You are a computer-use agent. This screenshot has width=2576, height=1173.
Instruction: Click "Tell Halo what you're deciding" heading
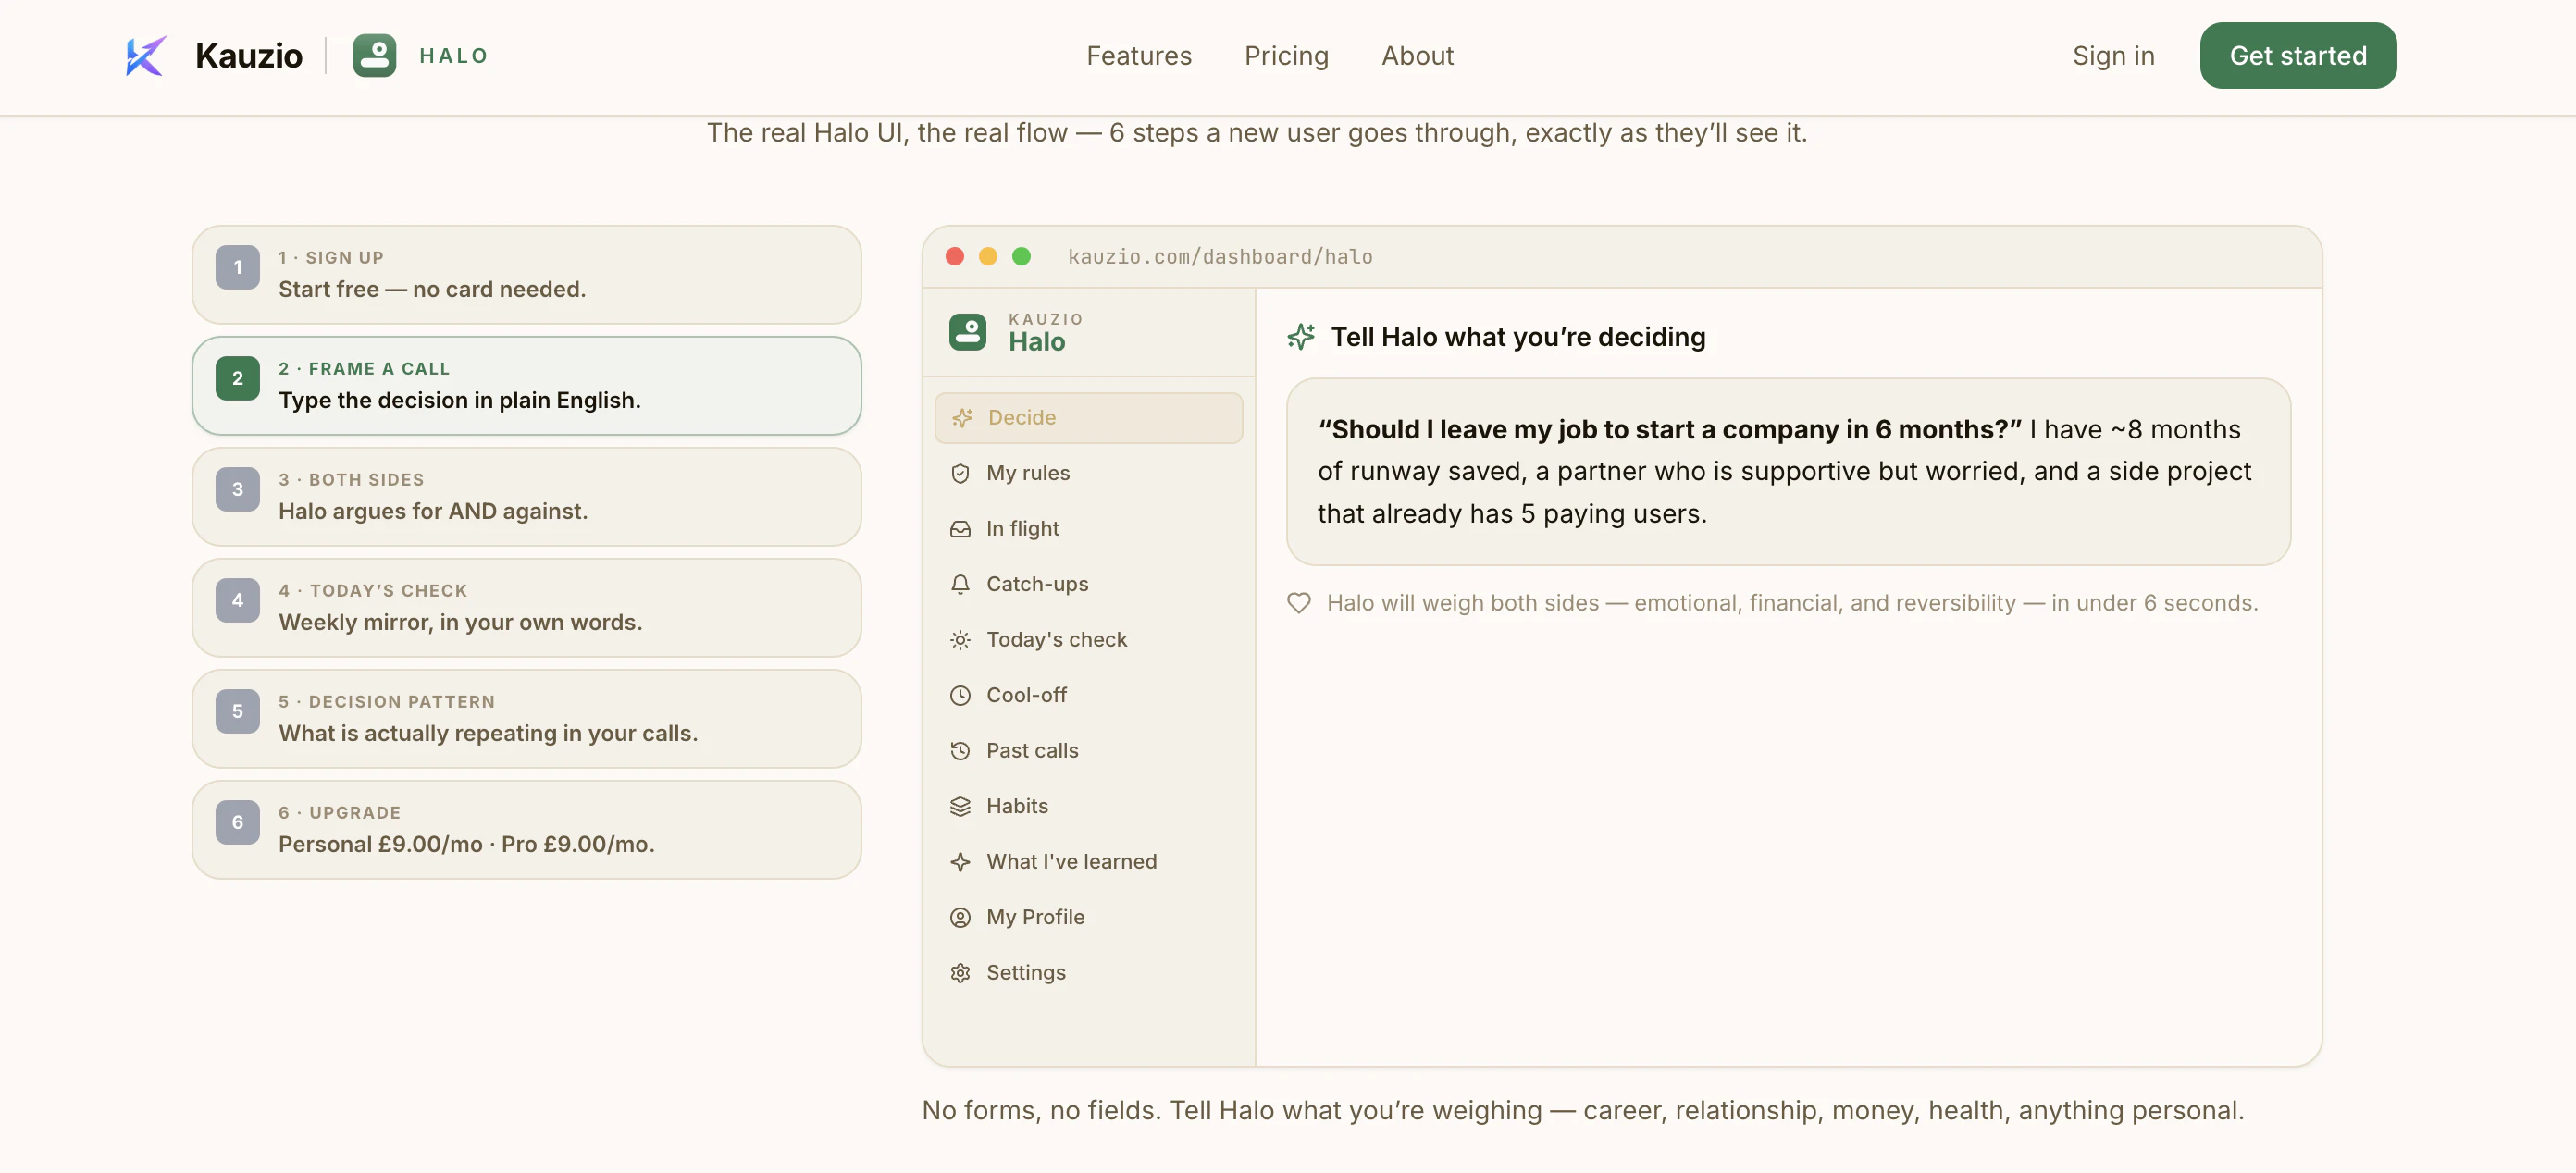(x=1518, y=337)
